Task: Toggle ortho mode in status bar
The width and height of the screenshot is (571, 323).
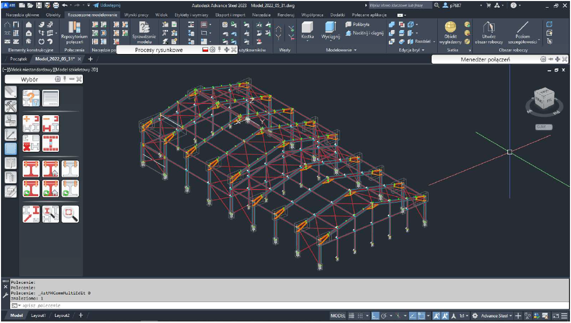Action: [375, 316]
